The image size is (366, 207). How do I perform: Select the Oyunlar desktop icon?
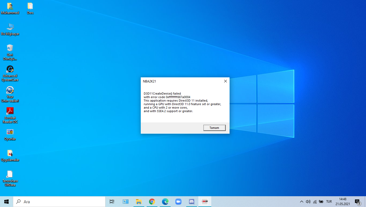(10, 134)
